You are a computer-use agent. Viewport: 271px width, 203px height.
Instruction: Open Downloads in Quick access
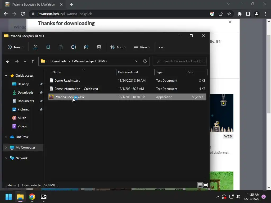click(25, 93)
